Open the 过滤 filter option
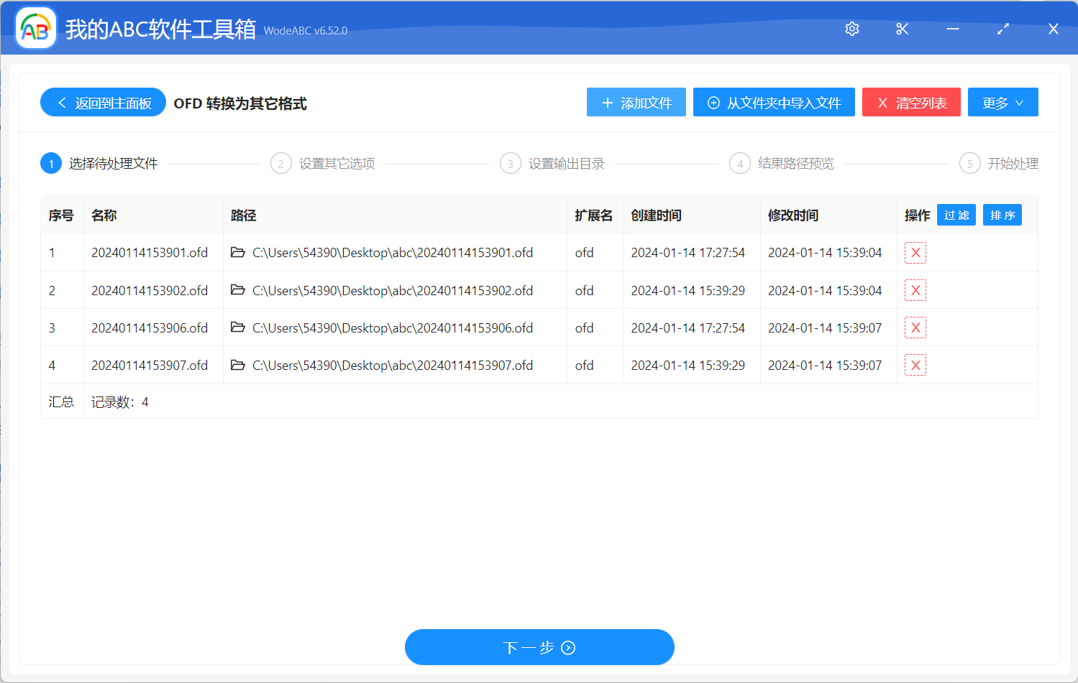The image size is (1078, 683). [956, 215]
